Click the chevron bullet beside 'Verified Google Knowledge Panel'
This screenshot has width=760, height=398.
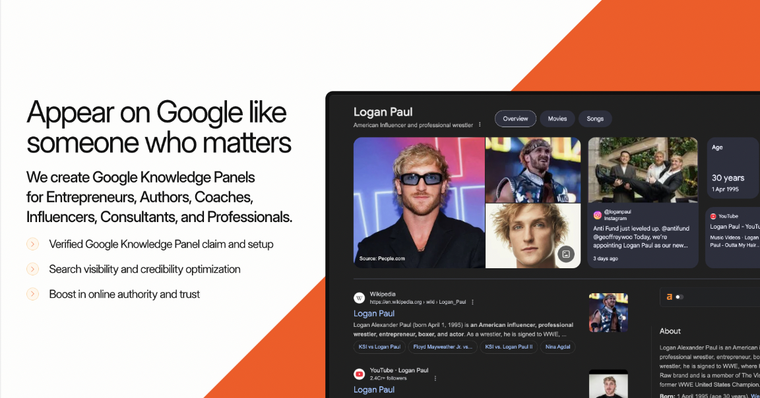click(x=32, y=244)
